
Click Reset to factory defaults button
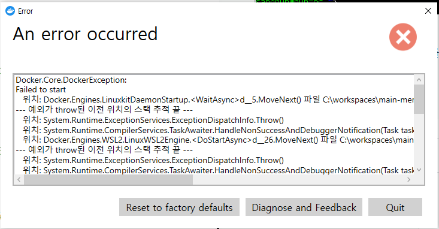point(179,207)
